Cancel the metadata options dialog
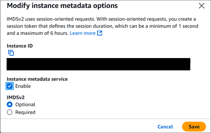The width and height of the screenshot is (211, 133). [165, 127]
